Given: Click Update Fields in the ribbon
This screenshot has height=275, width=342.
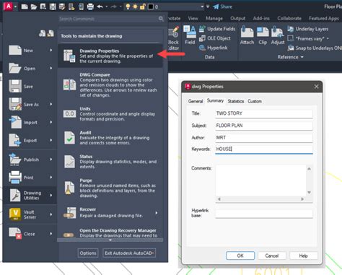Looking at the screenshot, I should (217, 29).
